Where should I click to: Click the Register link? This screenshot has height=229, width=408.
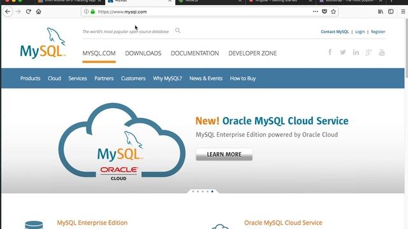(x=378, y=32)
